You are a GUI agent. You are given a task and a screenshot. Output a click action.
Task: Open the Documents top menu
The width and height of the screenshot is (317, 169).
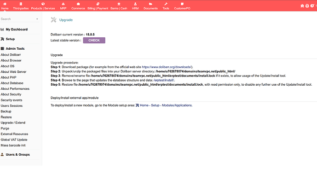click(150, 6)
